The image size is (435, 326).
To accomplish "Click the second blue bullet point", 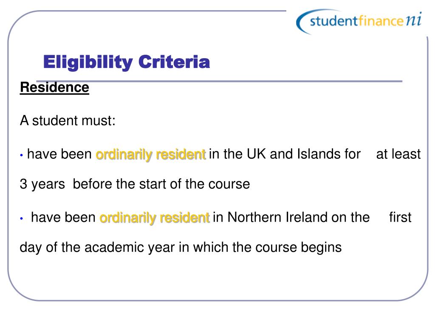I will (21, 219).
